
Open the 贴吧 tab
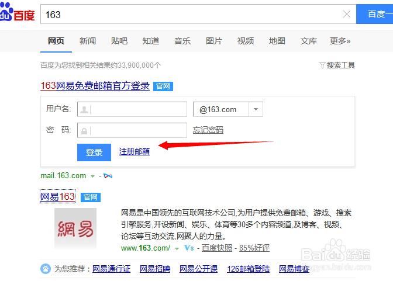coord(119,41)
